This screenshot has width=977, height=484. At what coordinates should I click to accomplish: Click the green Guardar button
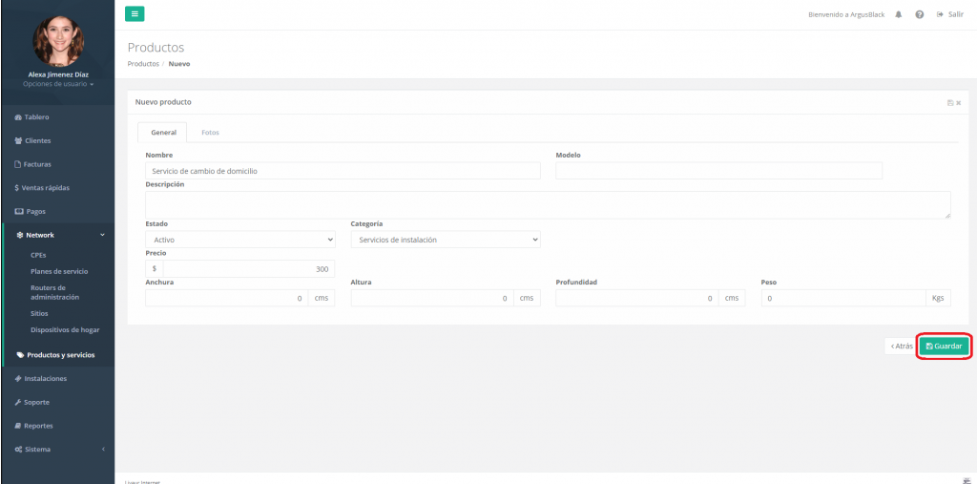coord(945,347)
